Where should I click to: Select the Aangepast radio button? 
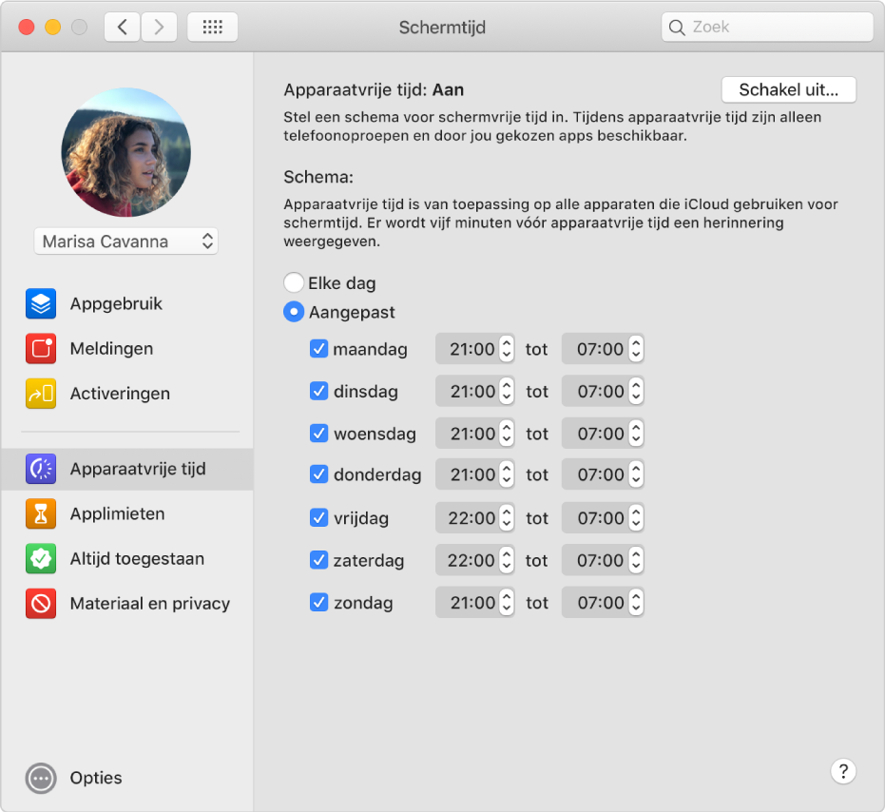pyautogui.click(x=294, y=312)
